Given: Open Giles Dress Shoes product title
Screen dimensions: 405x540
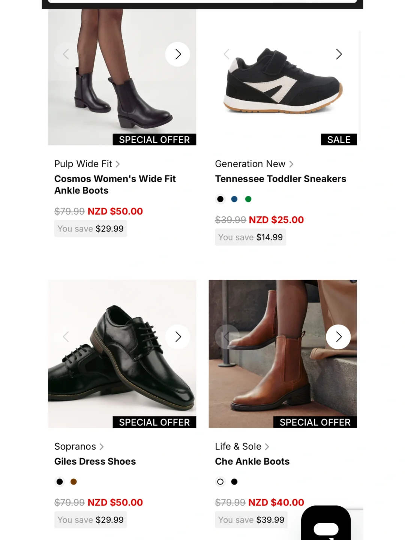Looking at the screenshot, I should coord(95,461).
